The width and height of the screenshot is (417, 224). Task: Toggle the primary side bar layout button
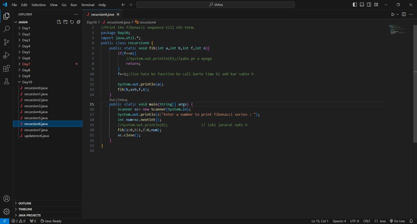355,5
